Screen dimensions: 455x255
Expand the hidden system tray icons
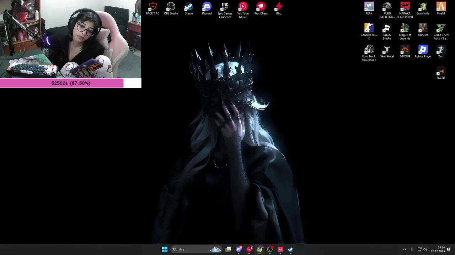pos(404,249)
